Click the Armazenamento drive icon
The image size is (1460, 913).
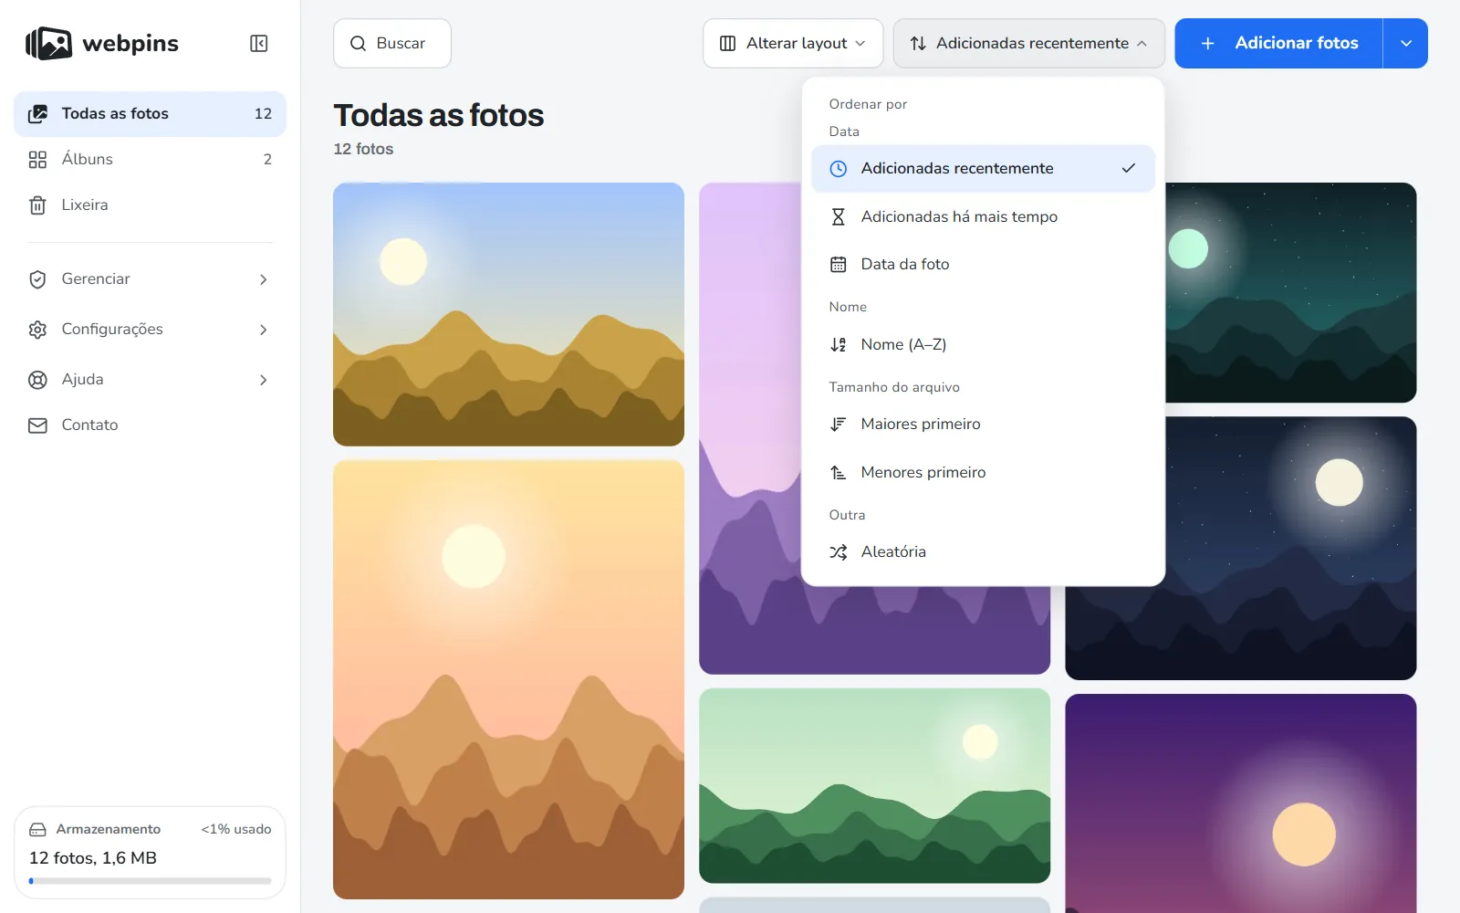[37, 830]
